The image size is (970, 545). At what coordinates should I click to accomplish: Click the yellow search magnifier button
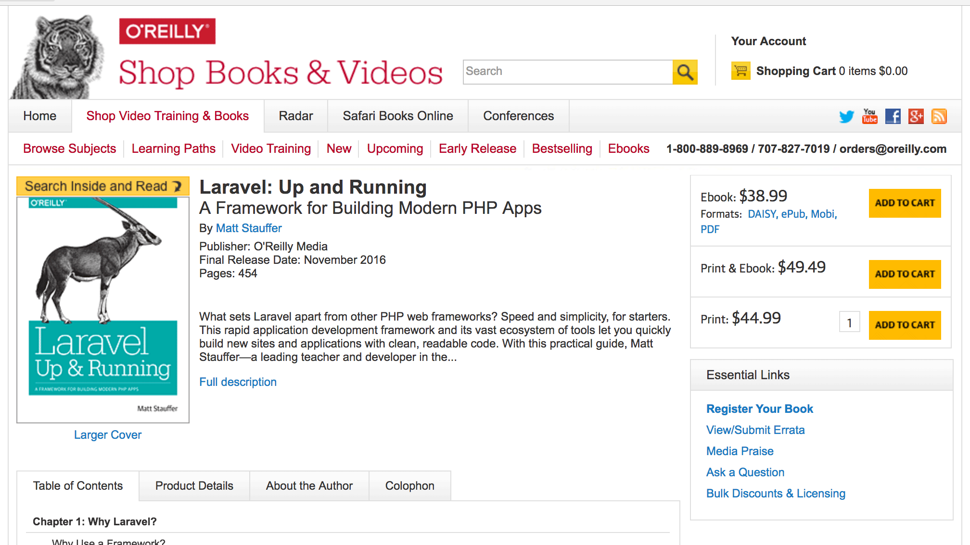[685, 72]
